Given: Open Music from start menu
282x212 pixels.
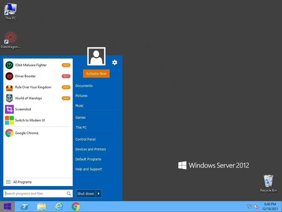Looking at the screenshot, I should 80,106.
